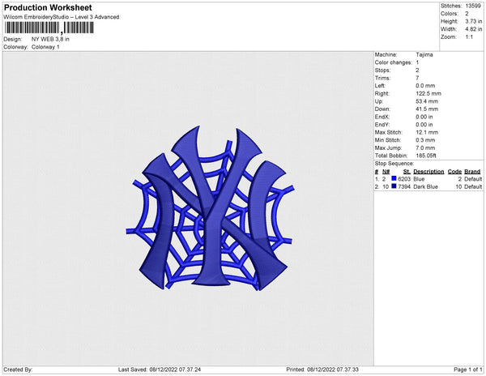The image size is (486, 376).
Task: Click the 'Brand' column header
Action: click(x=472, y=172)
